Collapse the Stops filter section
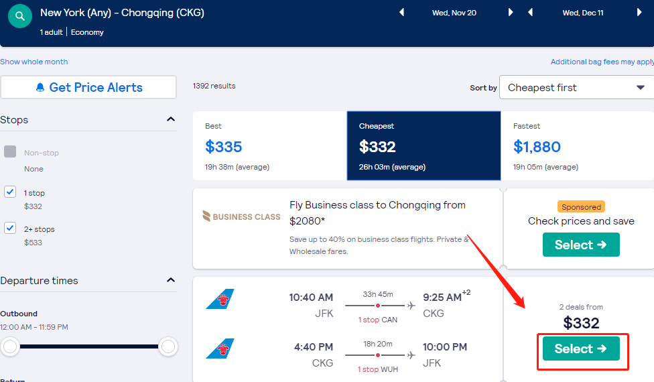654x382 pixels. pos(171,119)
